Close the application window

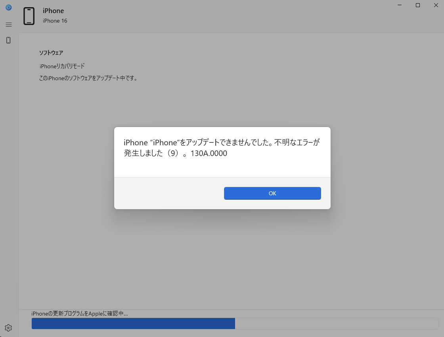pos(435,5)
